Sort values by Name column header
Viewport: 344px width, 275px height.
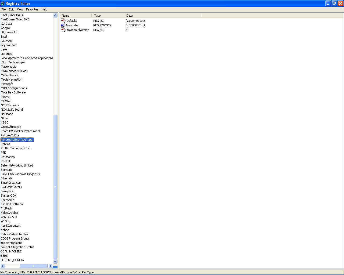[76, 16]
